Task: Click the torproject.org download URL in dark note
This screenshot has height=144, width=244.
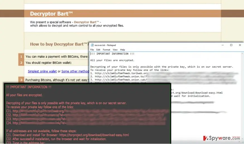Action: pos(94,135)
